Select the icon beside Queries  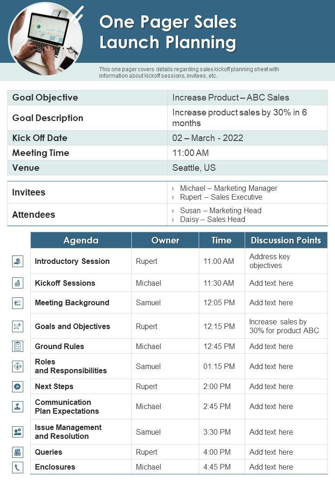[18, 452]
